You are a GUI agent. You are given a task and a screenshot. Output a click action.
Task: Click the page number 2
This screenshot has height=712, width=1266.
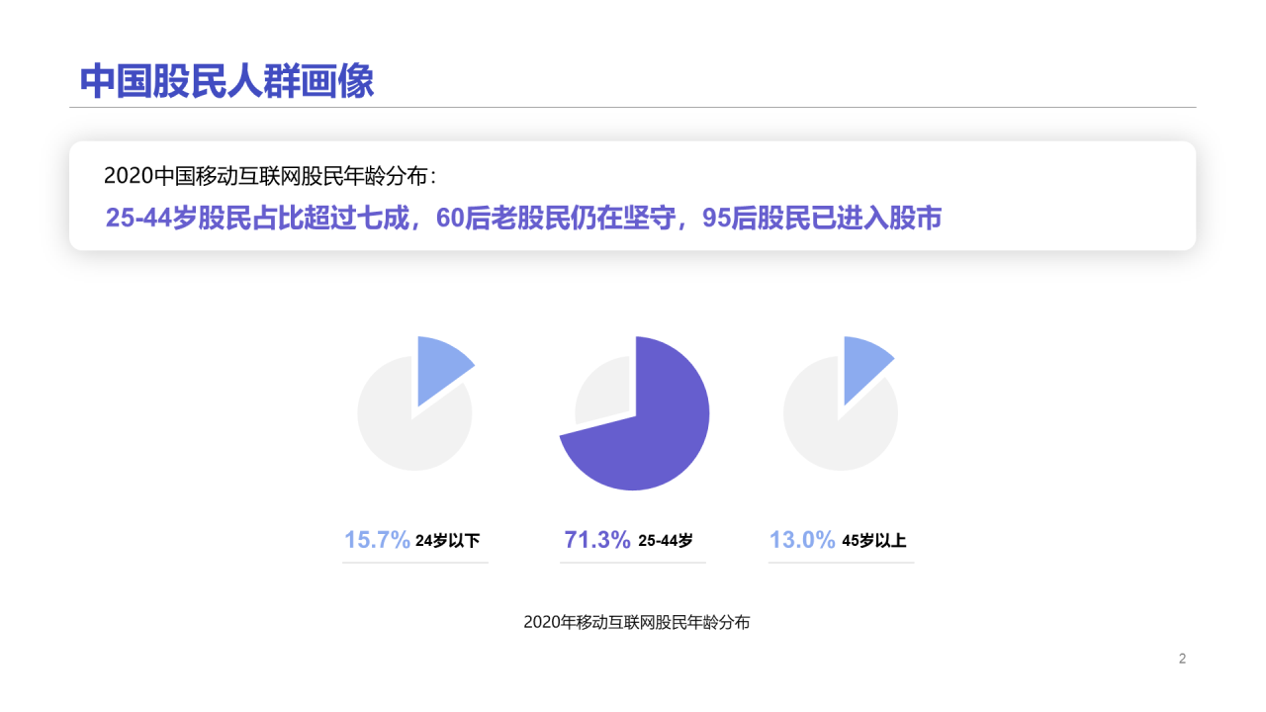(x=1182, y=659)
